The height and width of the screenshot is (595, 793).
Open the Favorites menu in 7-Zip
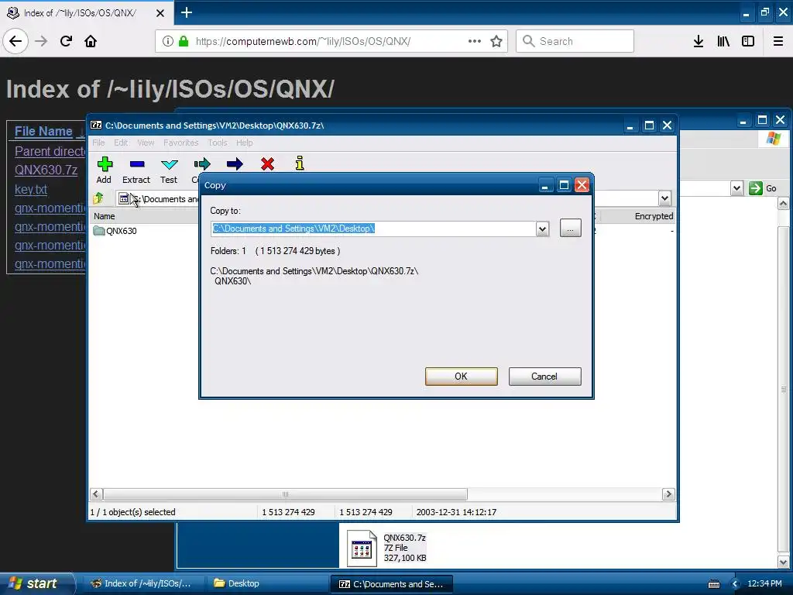click(180, 143)
